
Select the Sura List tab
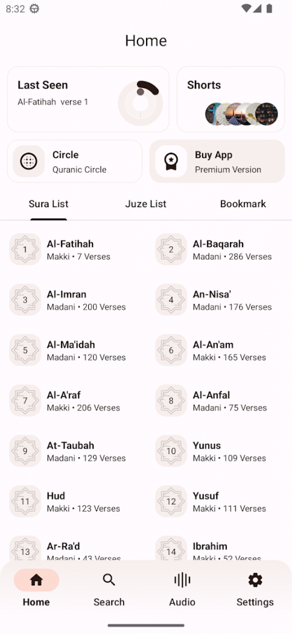49,204
